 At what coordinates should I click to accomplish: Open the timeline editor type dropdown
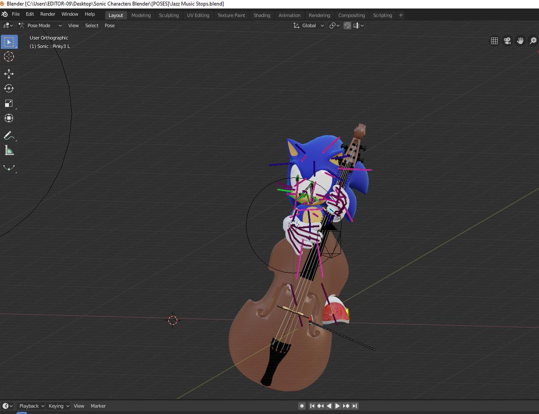click(8, 406)
